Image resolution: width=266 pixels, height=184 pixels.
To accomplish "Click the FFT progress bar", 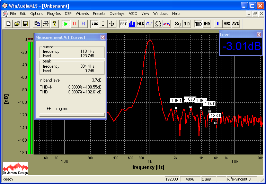I will pos(72,114).
